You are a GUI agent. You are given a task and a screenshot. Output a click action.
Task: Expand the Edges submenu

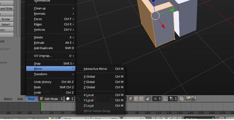(x=51, y=25)
